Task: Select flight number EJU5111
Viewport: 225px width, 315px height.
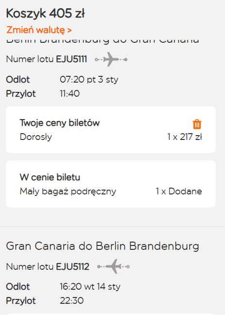Action: pyautogui.click(x=71, y=59)
